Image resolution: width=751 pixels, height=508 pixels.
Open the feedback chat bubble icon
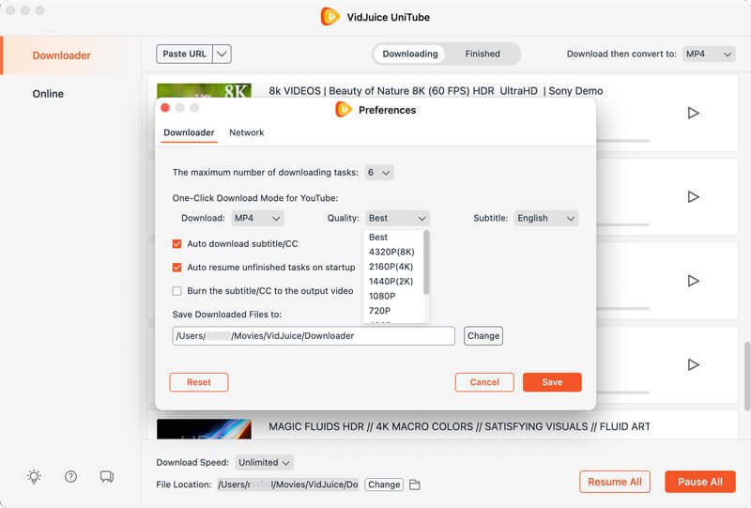pyautogui.click(x=107, y=476)
